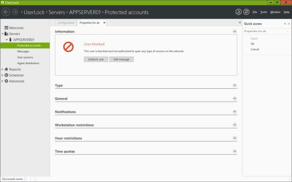The image size is (292, 182).
Task: Switch to the Configuration tab
Action: tap(66, 22)
